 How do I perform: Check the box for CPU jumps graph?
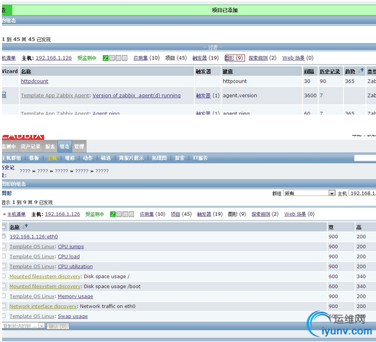click(4, 246)
